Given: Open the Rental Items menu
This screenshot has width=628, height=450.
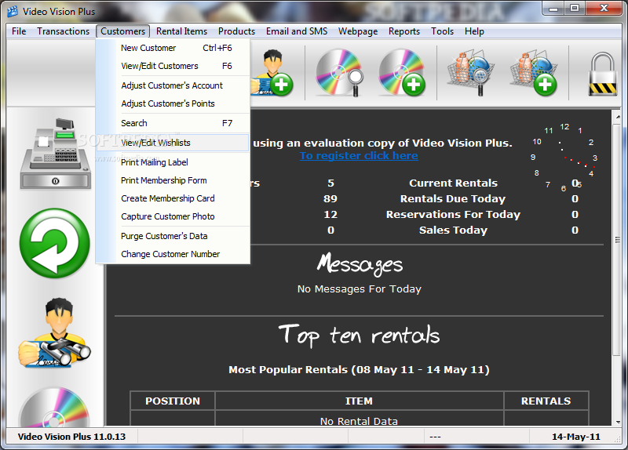Looking at the screenshot, I should click(181, 31).
